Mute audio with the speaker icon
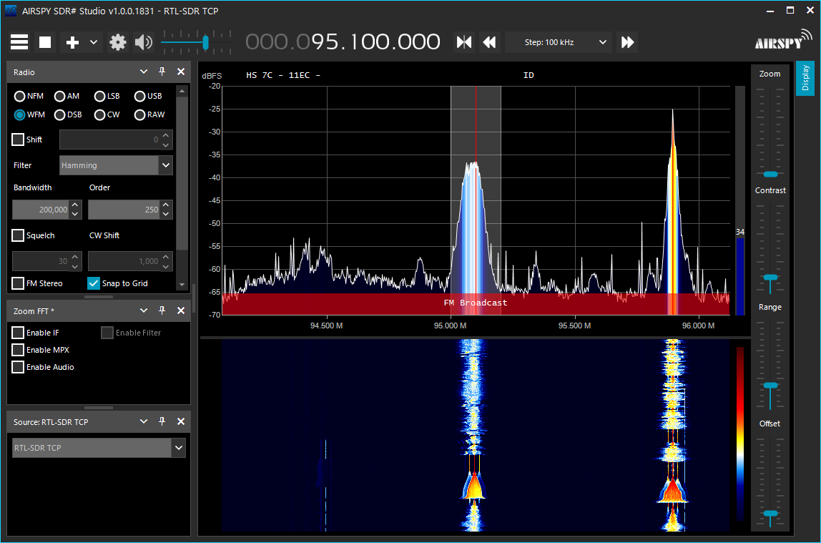Image resolution: width=821 pixels, height=543 pixels. click(x=143, y=42)
